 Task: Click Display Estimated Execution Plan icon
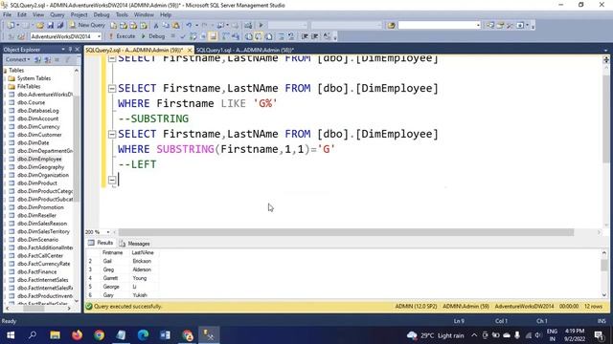point(193,36)
